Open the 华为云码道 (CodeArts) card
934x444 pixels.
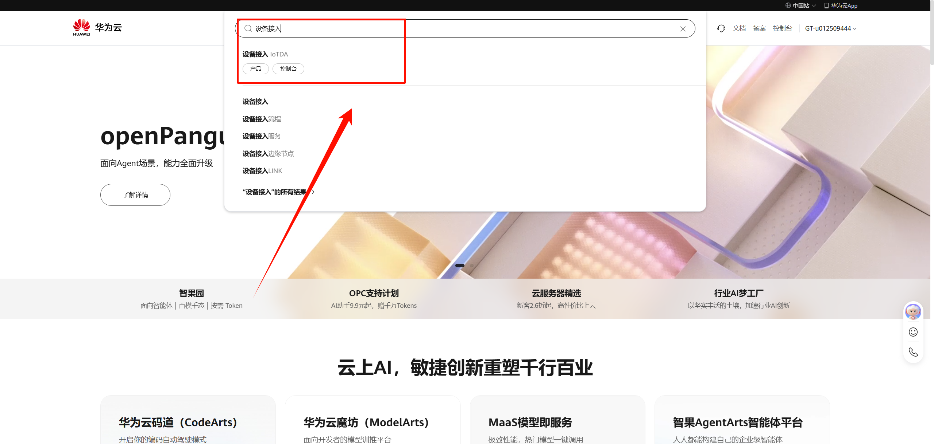coord(188,420)
